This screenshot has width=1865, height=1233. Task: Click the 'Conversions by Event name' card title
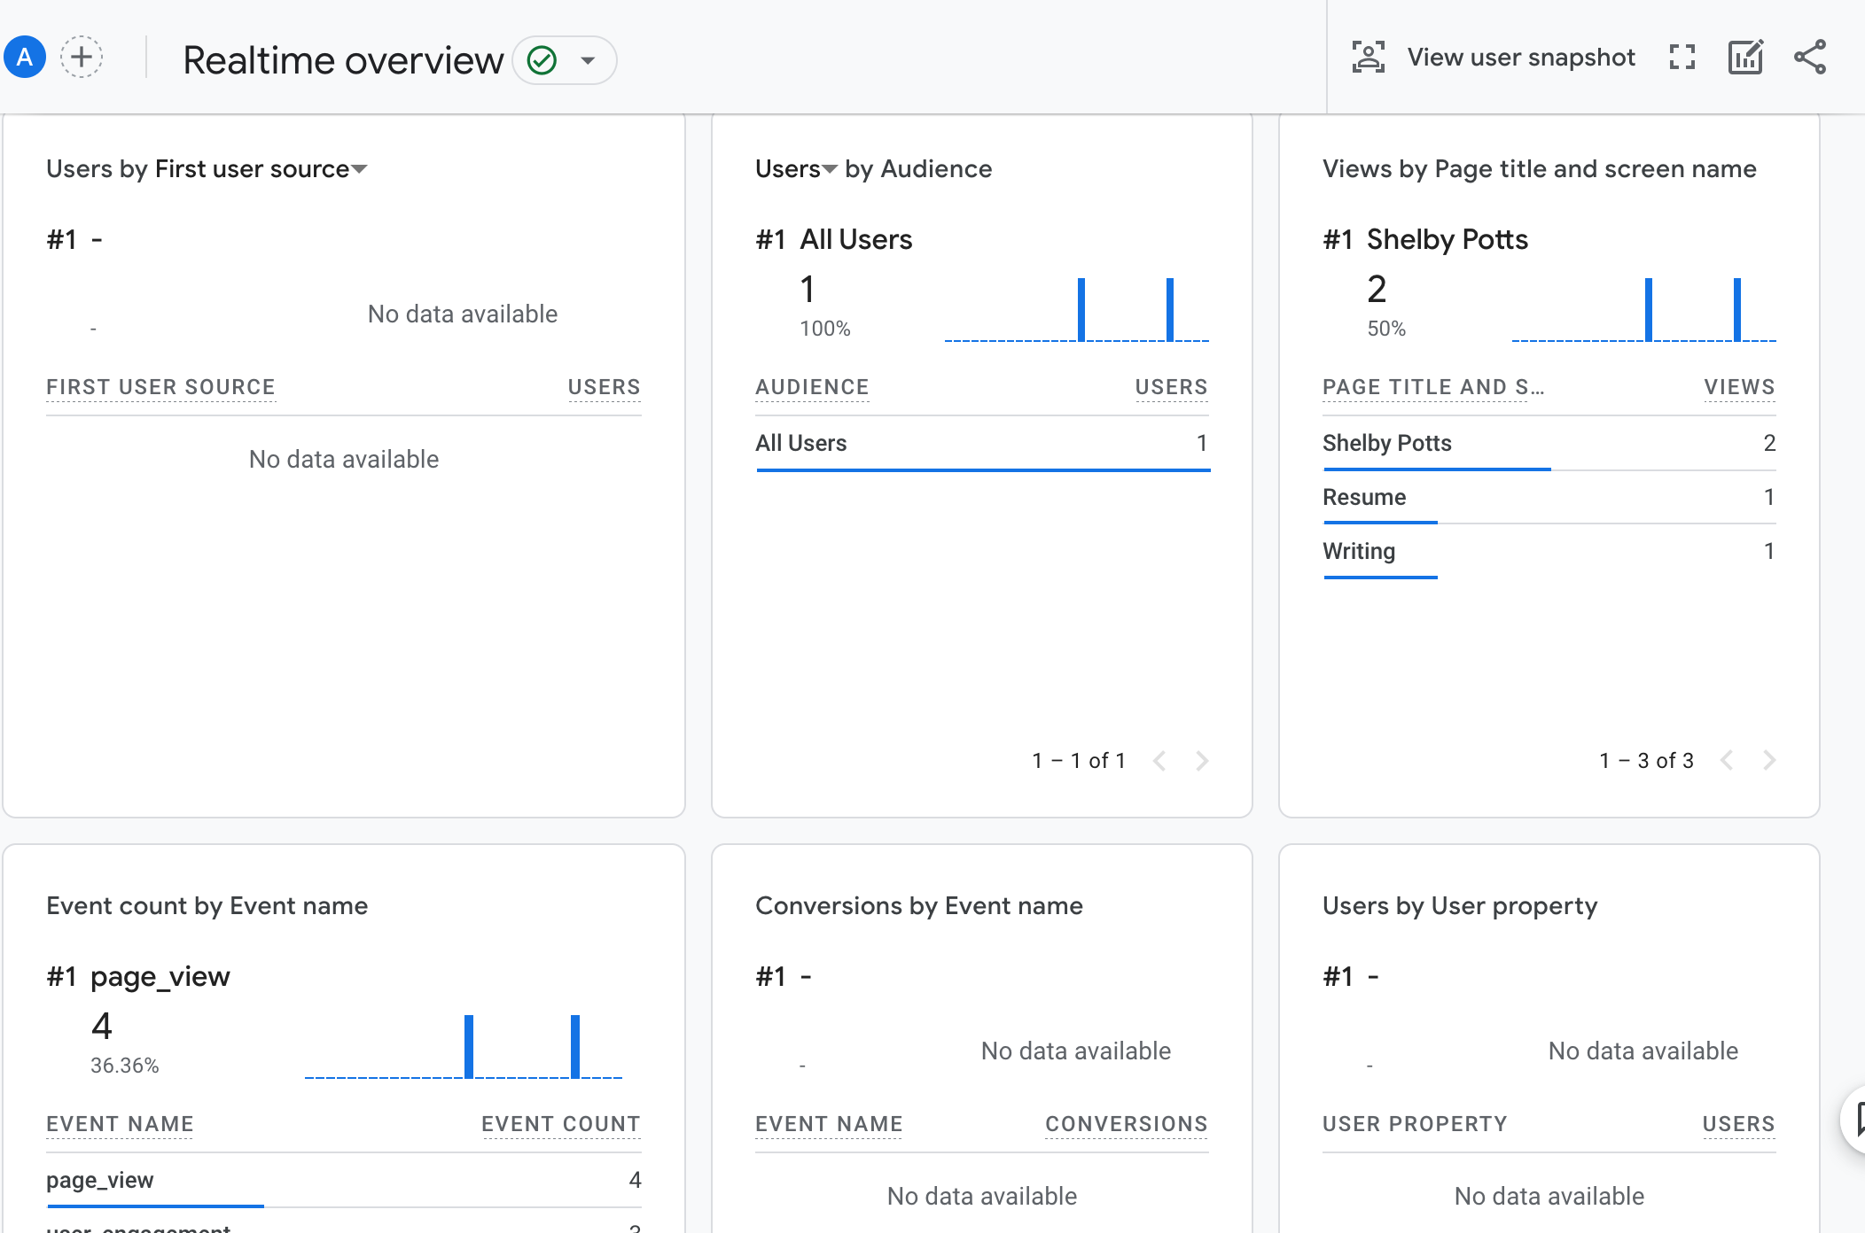click(x=919, y=906)
